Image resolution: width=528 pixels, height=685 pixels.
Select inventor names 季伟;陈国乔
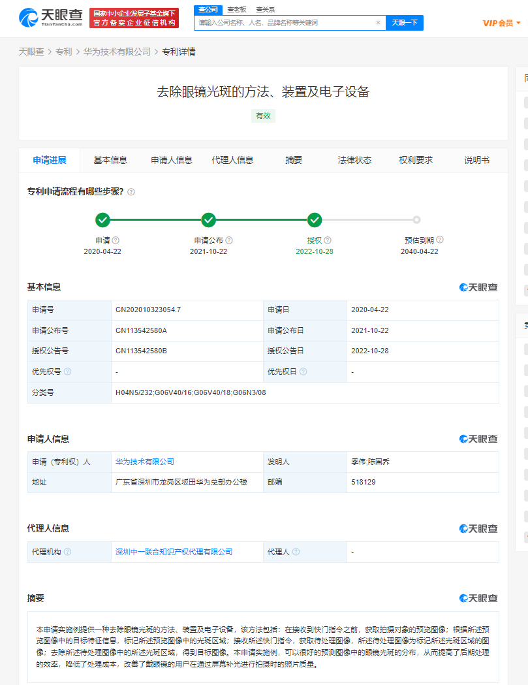pos(370,462)
